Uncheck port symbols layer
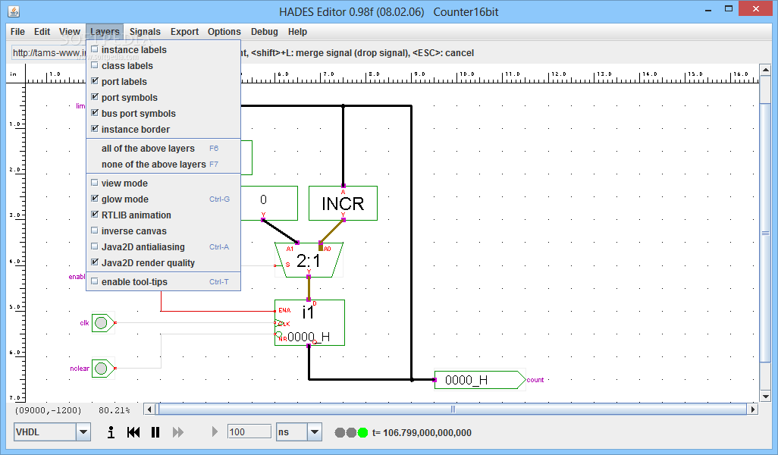This screenshot has width=778, height=455. point(163,97)
